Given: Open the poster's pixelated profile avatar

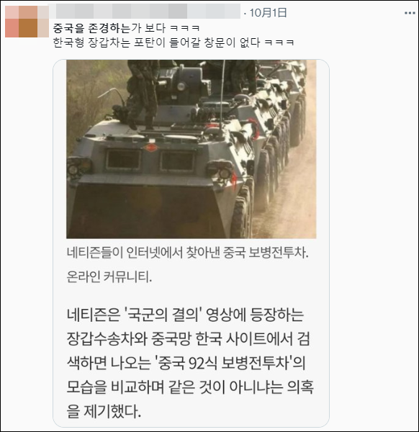Looking at the screenshot, I should (27, 22).
